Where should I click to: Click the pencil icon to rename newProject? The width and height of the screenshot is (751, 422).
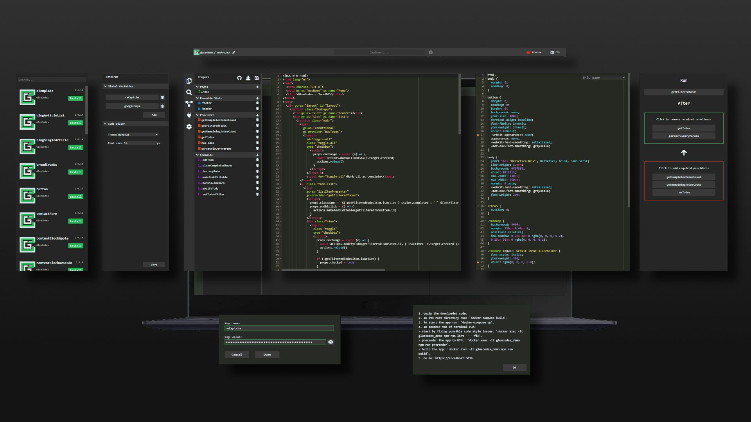(x=234, y=52)
